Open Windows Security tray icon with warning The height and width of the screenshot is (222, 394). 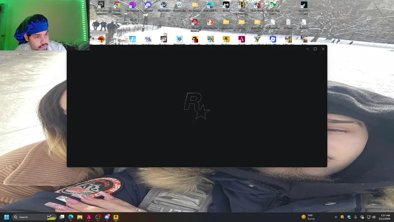[x=349, y=217]
